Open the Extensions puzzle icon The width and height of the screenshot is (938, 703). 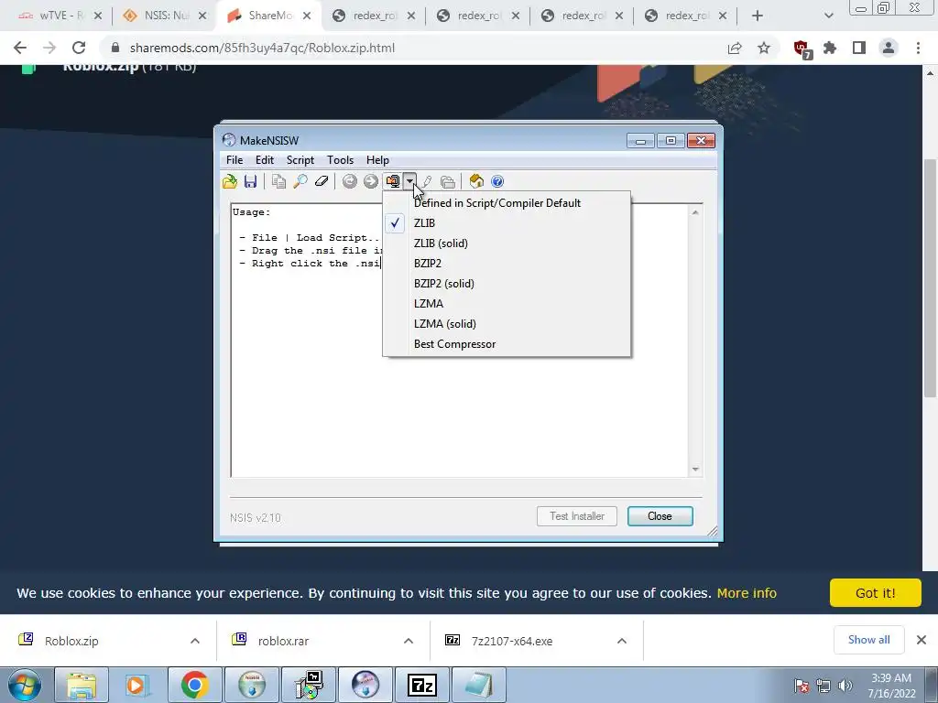830,48
